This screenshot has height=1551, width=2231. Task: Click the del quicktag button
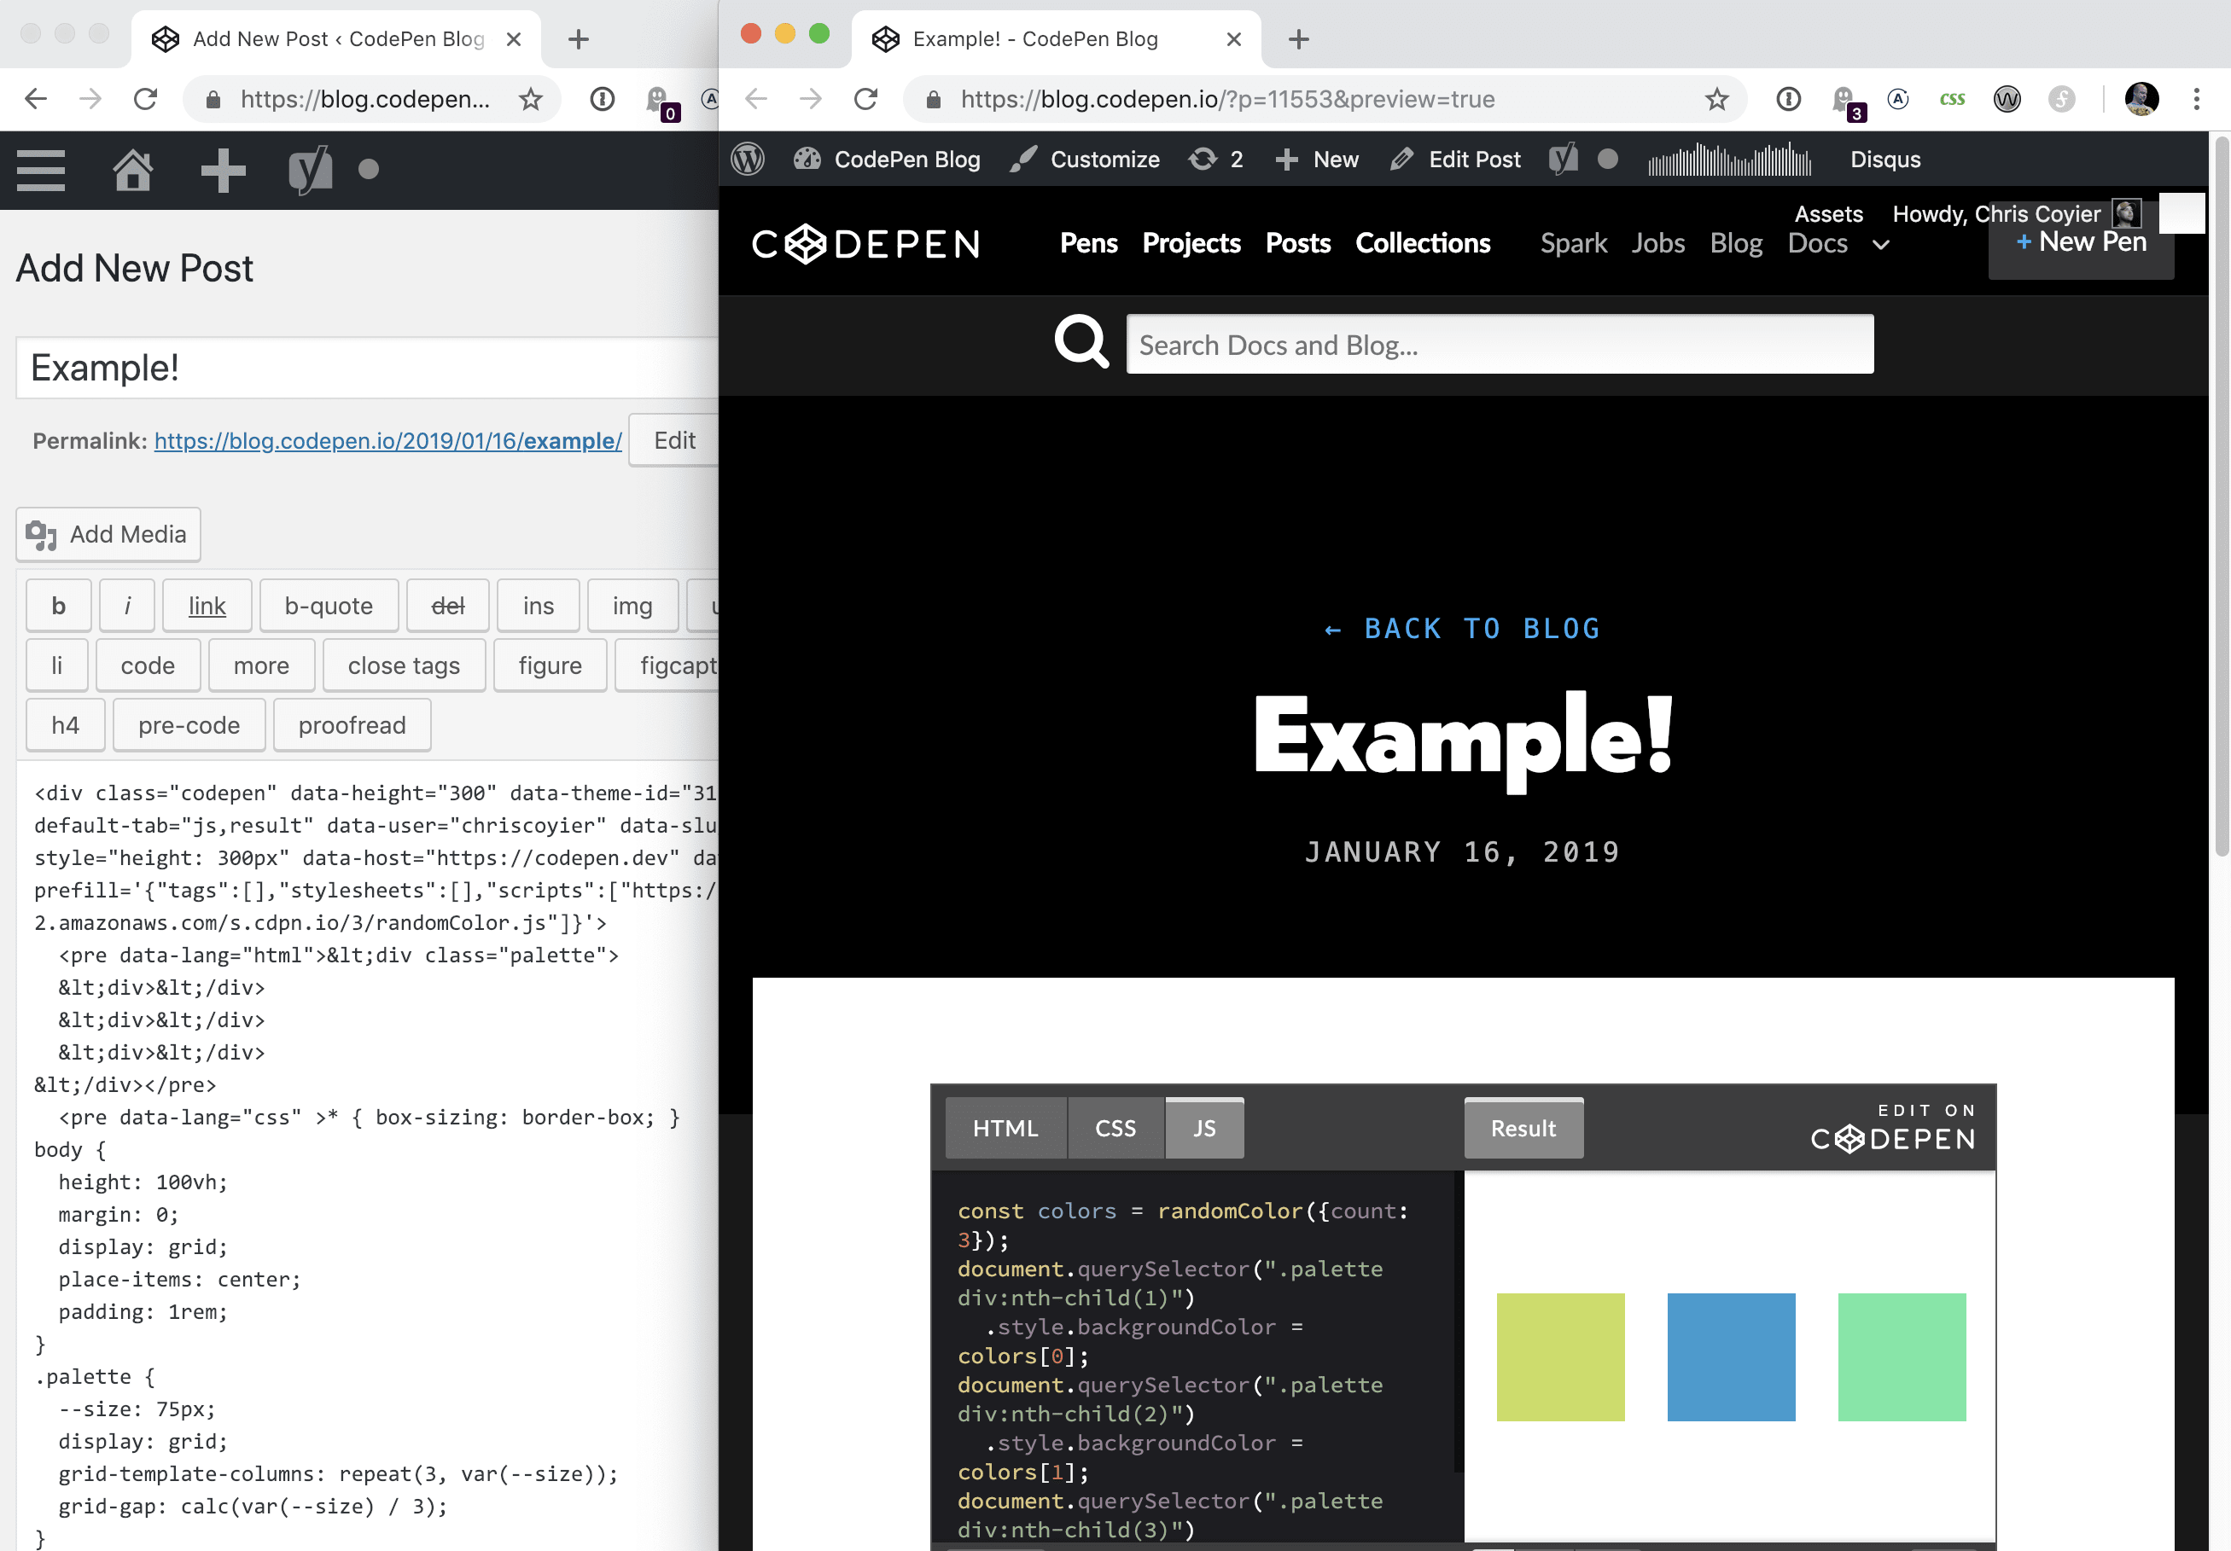coord(447,605)
